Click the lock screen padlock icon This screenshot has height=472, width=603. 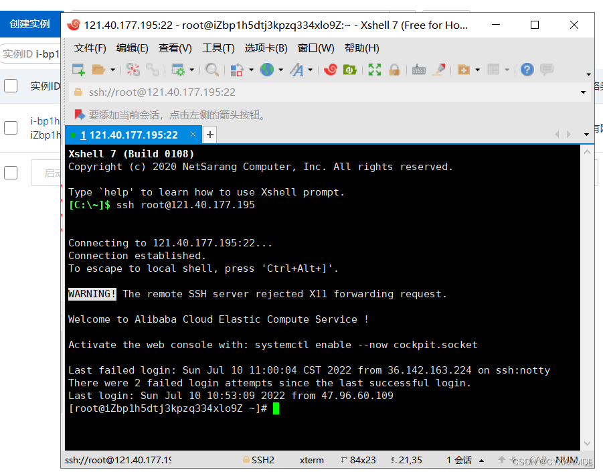point(394,70)
